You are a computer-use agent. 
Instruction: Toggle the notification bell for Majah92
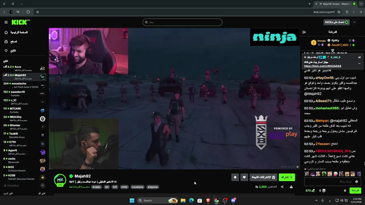[x=235, y=177]
